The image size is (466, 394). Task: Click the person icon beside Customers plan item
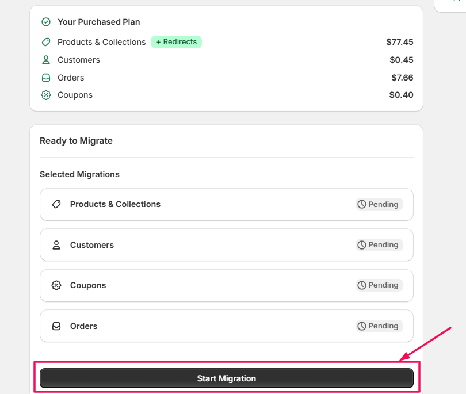pos(46,60)
